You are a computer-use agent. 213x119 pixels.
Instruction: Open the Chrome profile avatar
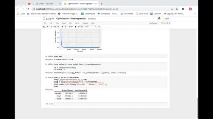[x=190, y=9]
